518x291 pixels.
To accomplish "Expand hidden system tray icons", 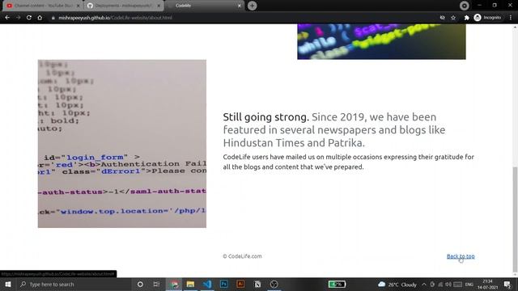I will 424,285.
